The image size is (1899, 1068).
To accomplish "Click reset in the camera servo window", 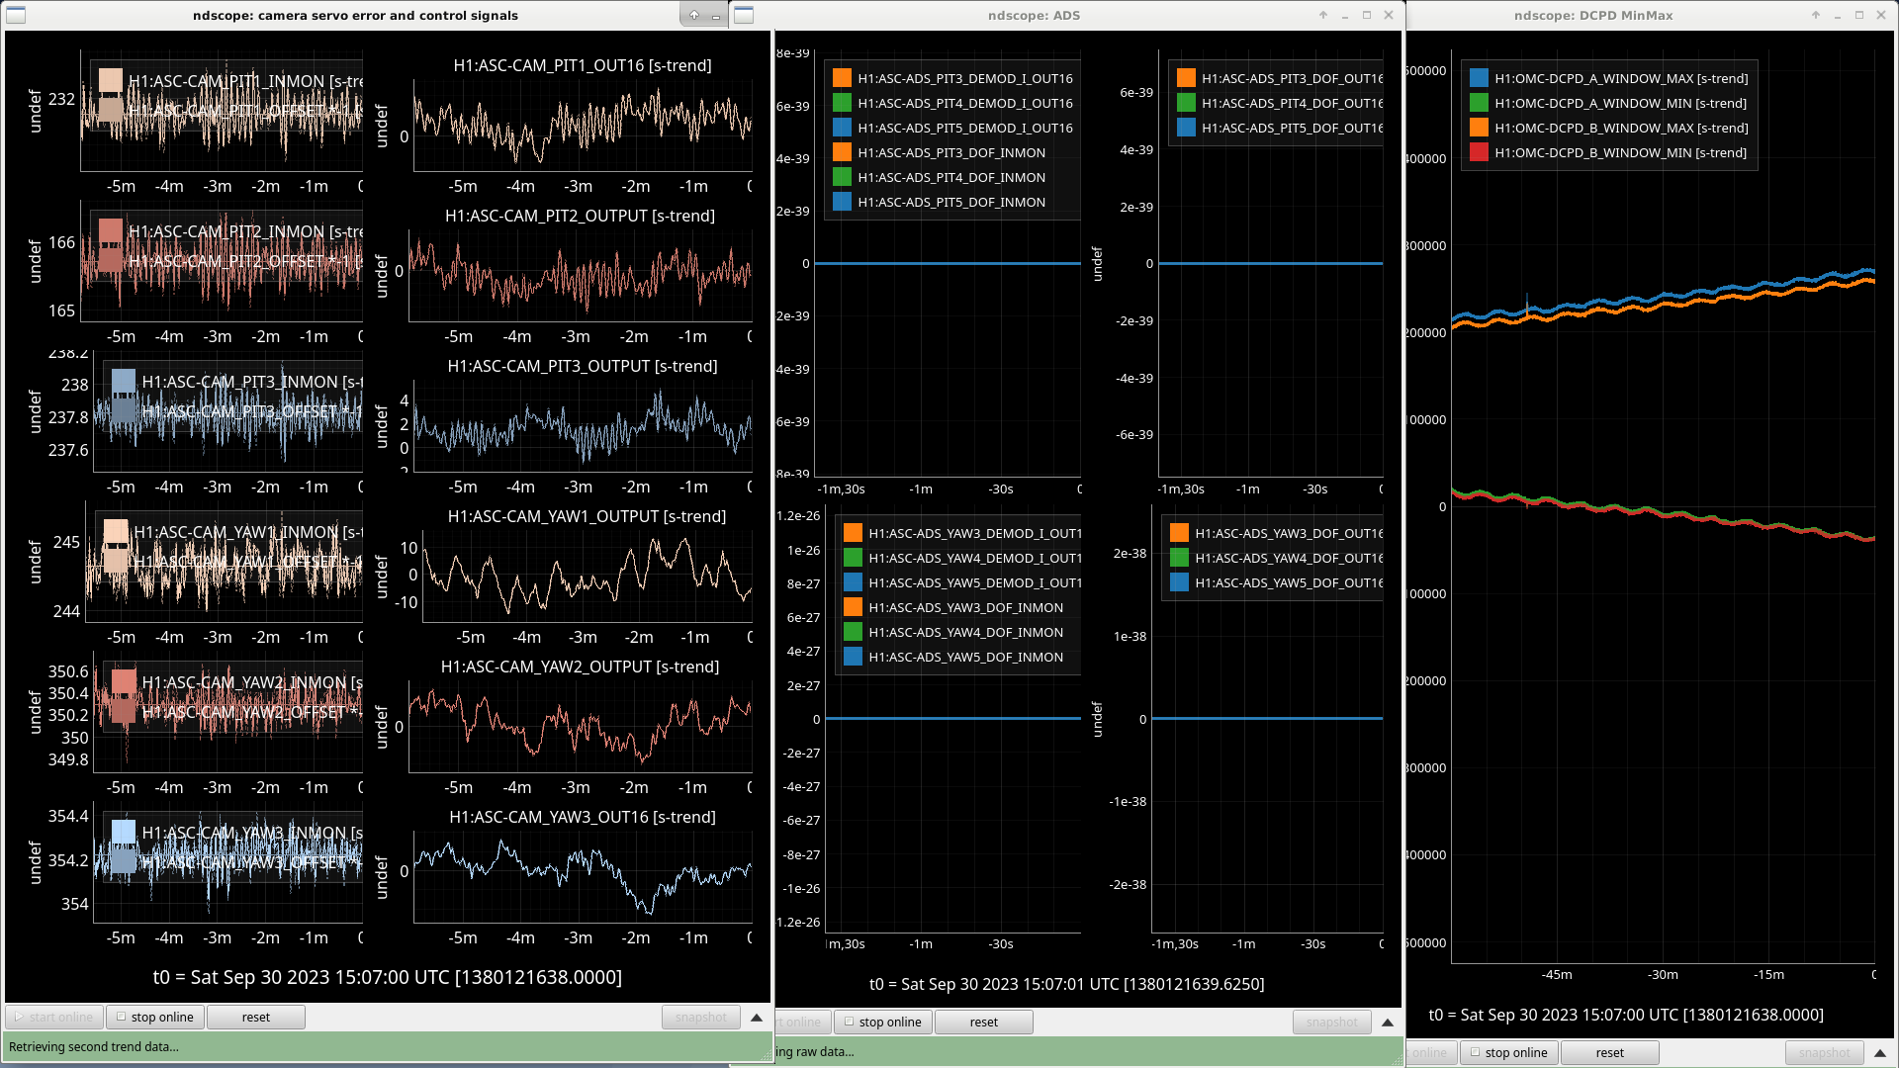I will pos(256,1017).
